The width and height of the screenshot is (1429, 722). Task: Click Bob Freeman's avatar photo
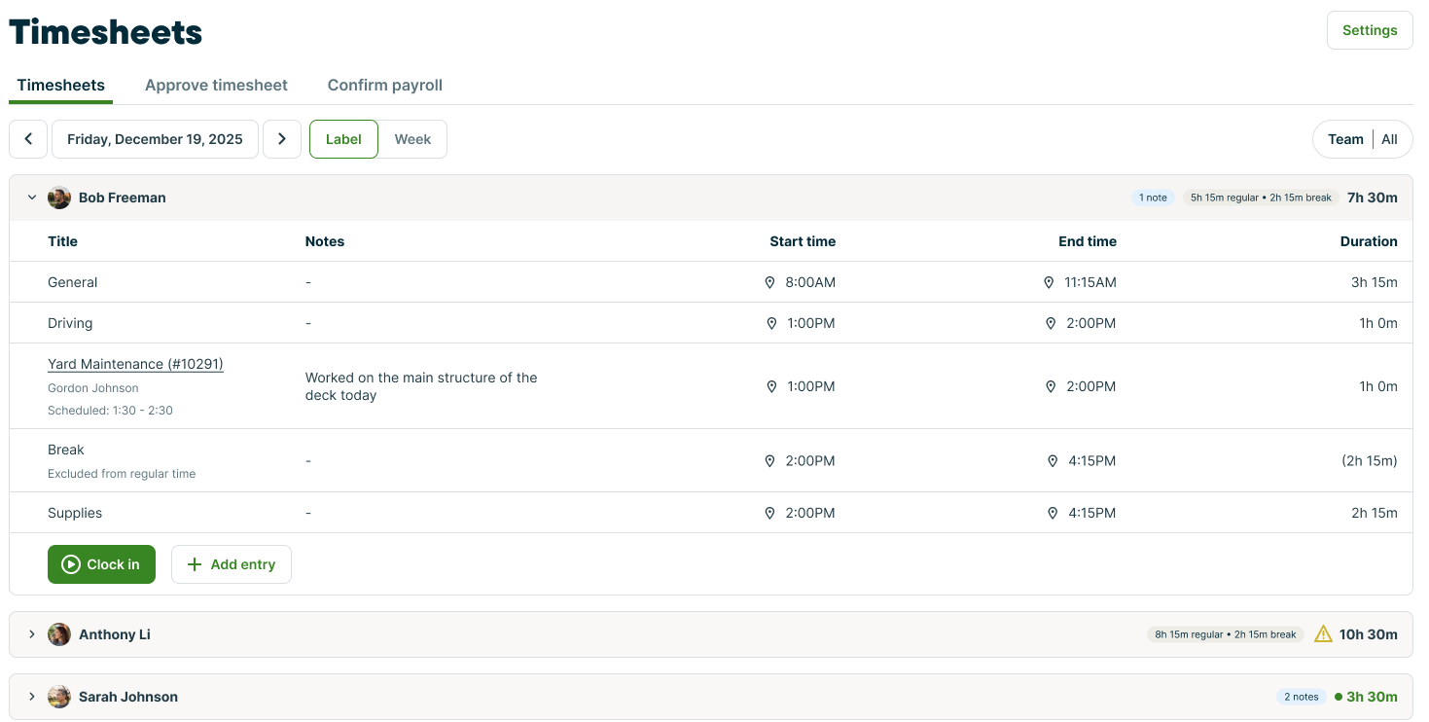(x=59, y=198)
